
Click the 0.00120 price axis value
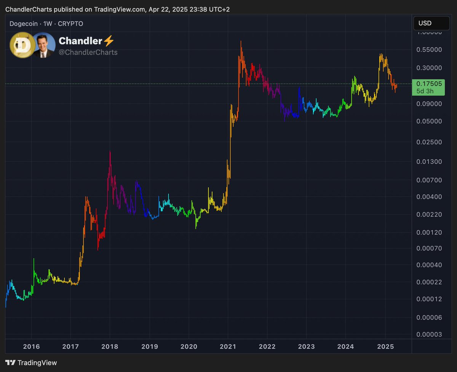[x=428, y=233]
